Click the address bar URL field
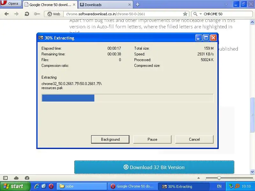The width and height of the screenshot is (255, 191). coord(123,14)
